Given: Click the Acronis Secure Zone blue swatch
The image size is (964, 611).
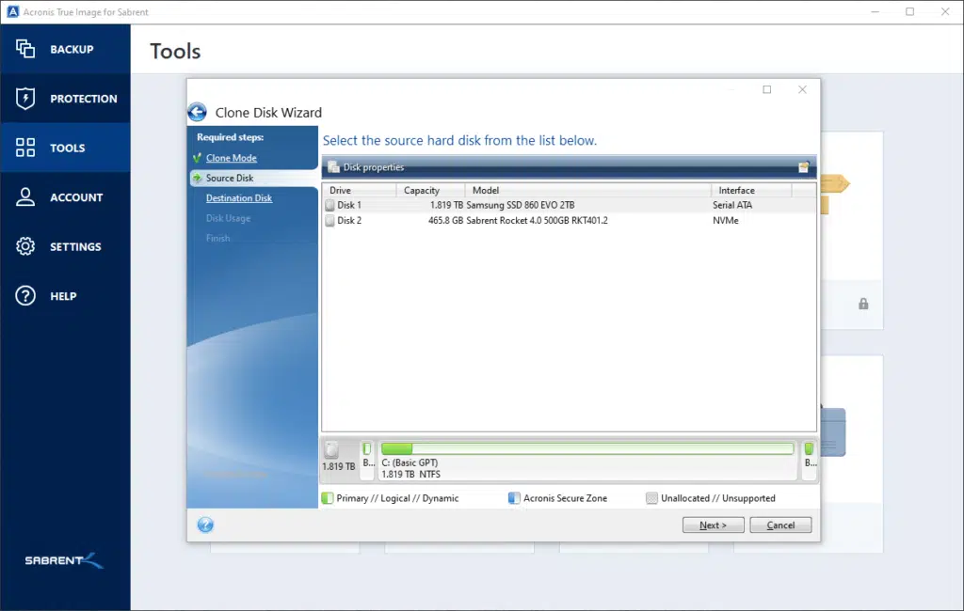Looking at the screenshot, I should click(514, 498).
